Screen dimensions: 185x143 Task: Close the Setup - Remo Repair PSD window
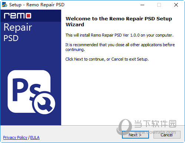coord(176,5)
